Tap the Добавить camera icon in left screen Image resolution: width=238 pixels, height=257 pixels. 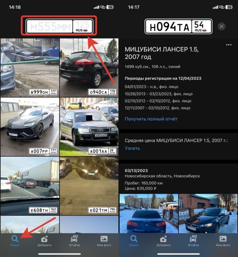point(44,239)
